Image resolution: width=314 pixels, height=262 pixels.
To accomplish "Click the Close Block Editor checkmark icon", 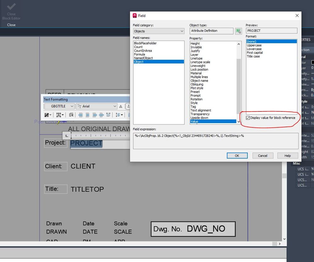I will pyautogui.click(x=11, y=6).
